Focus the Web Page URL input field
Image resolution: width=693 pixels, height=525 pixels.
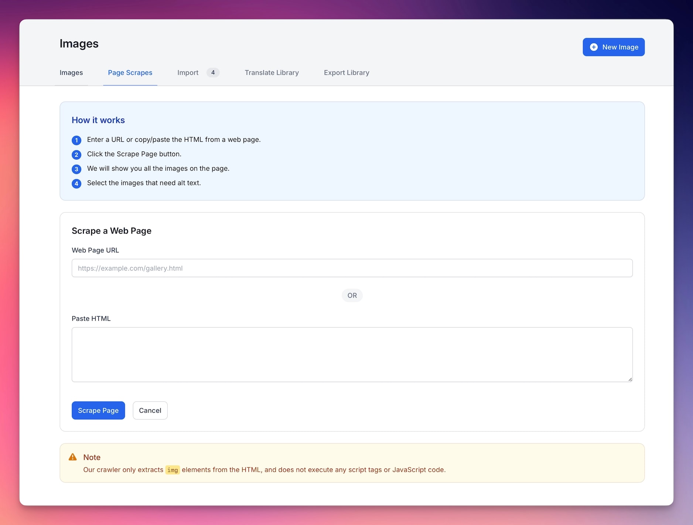pyautogui.click(x=352, y=268)
